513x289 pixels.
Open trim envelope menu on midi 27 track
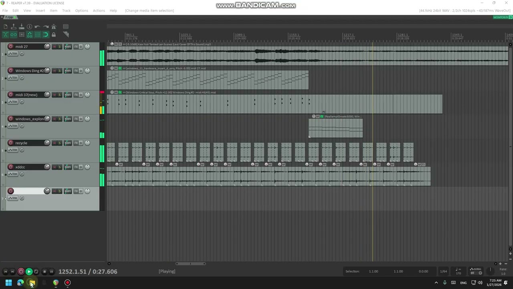click(x=13, y=54)
